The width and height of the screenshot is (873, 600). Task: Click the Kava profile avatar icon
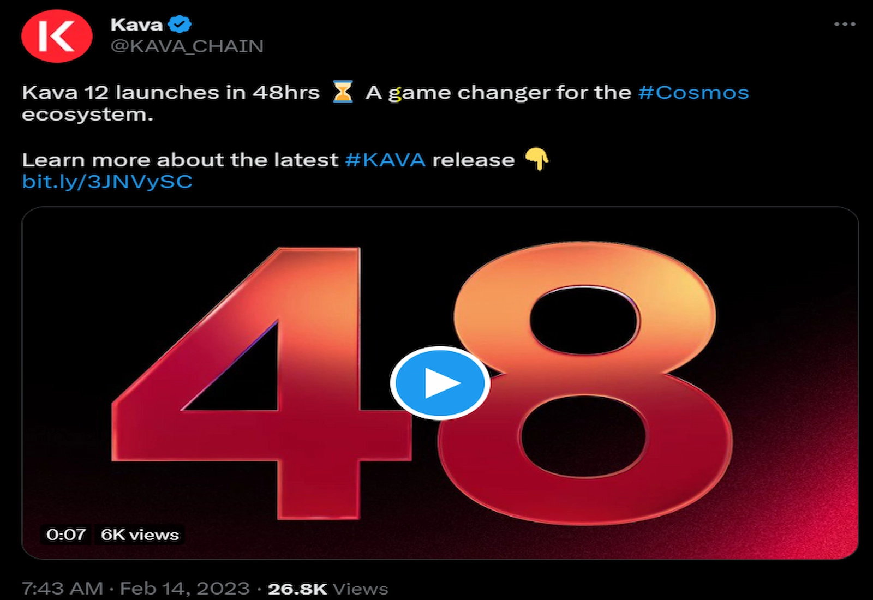(x=58, y=34)
